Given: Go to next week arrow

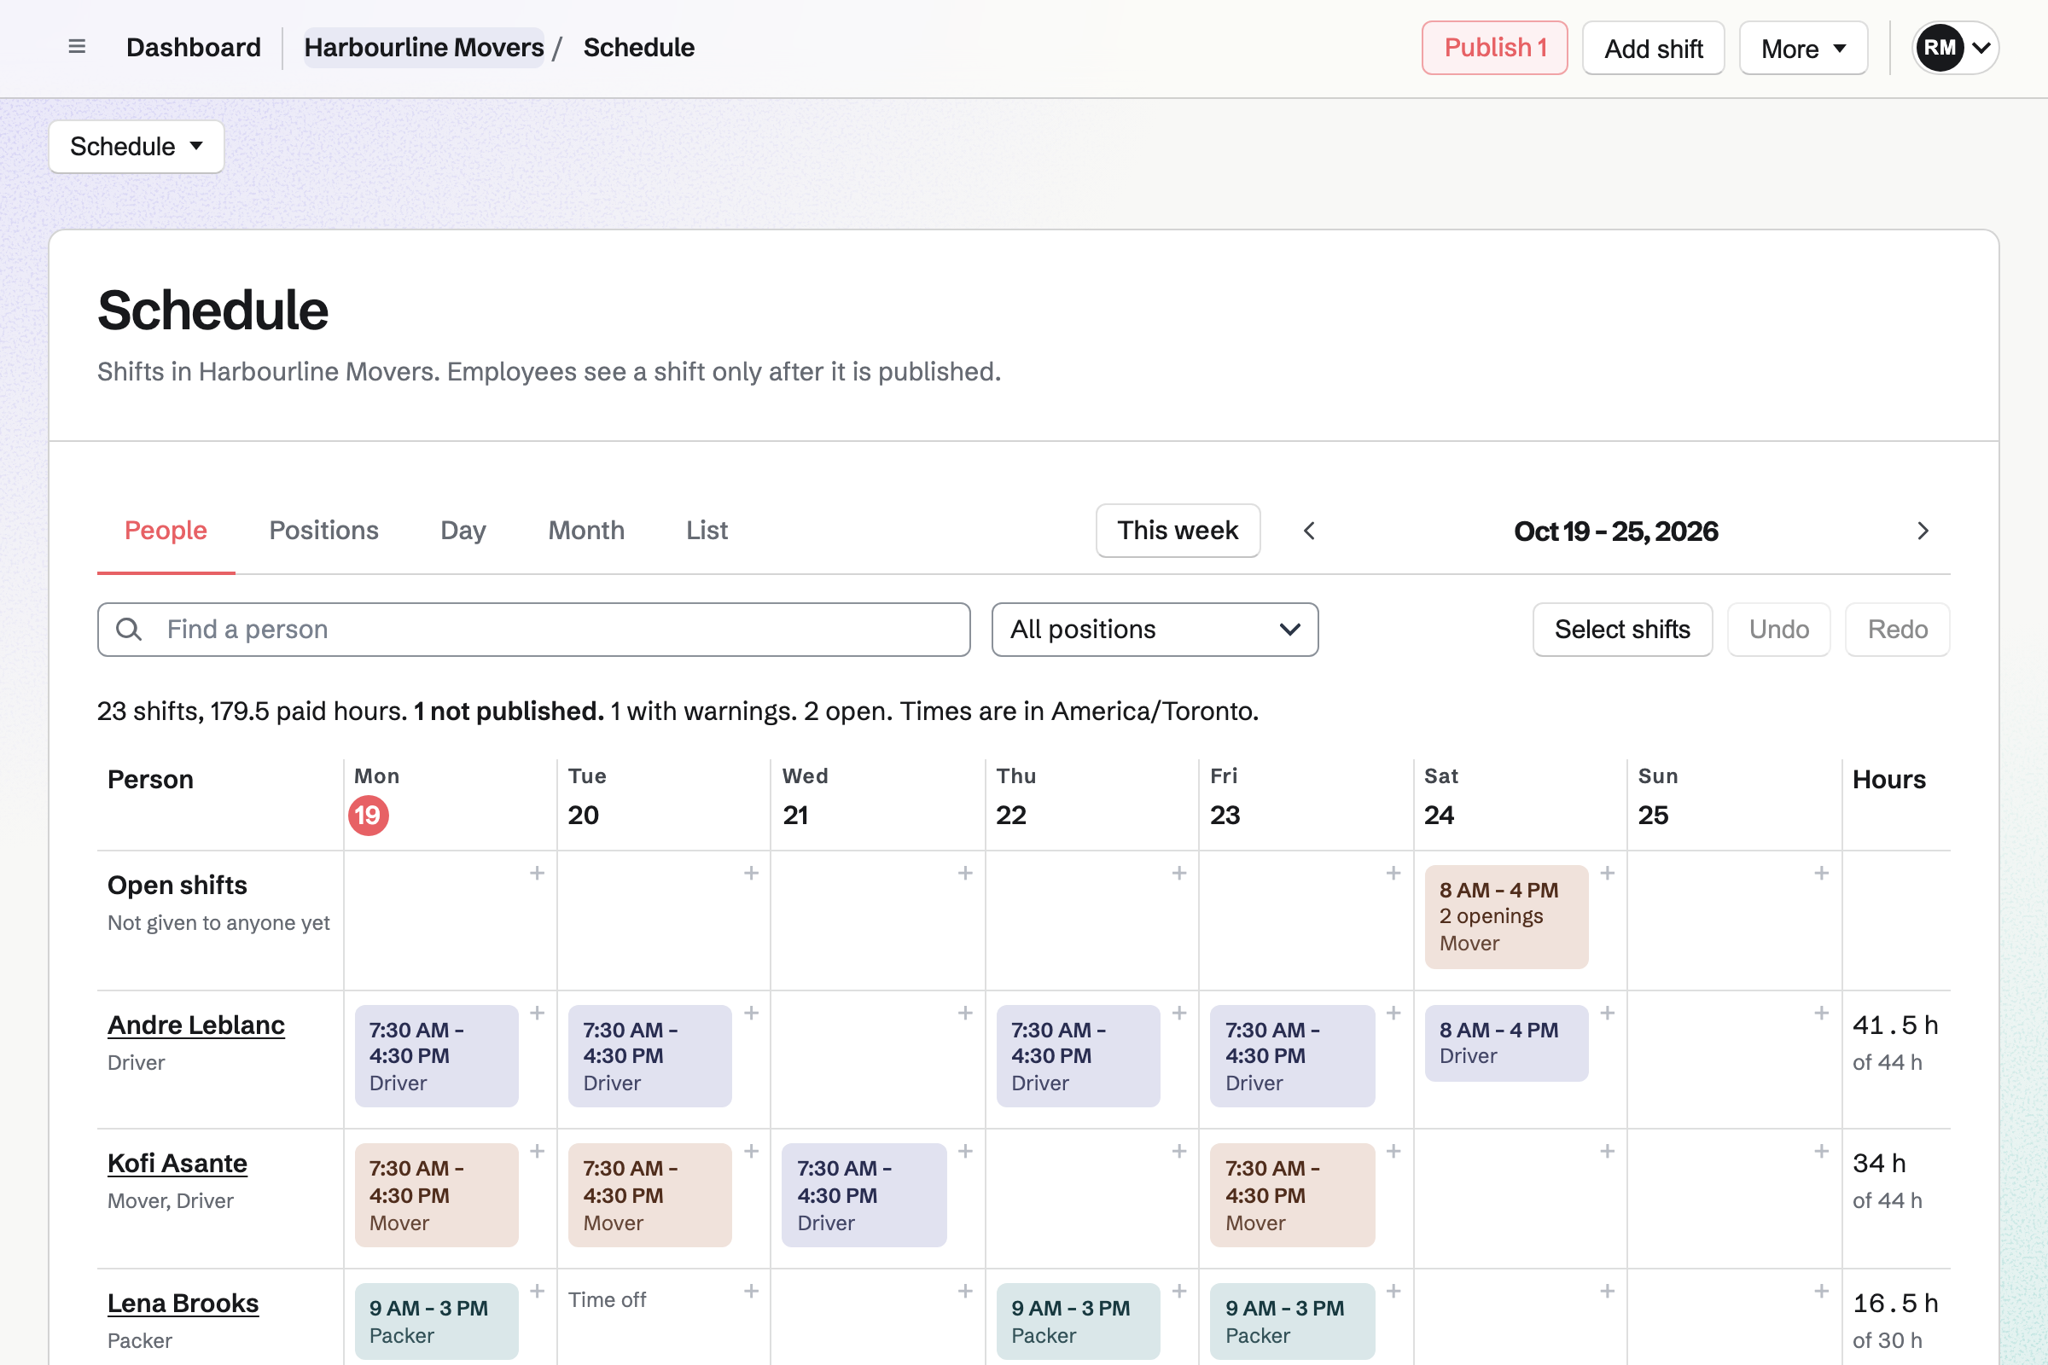Looking at the screenshot, I should click(1923, 530).
